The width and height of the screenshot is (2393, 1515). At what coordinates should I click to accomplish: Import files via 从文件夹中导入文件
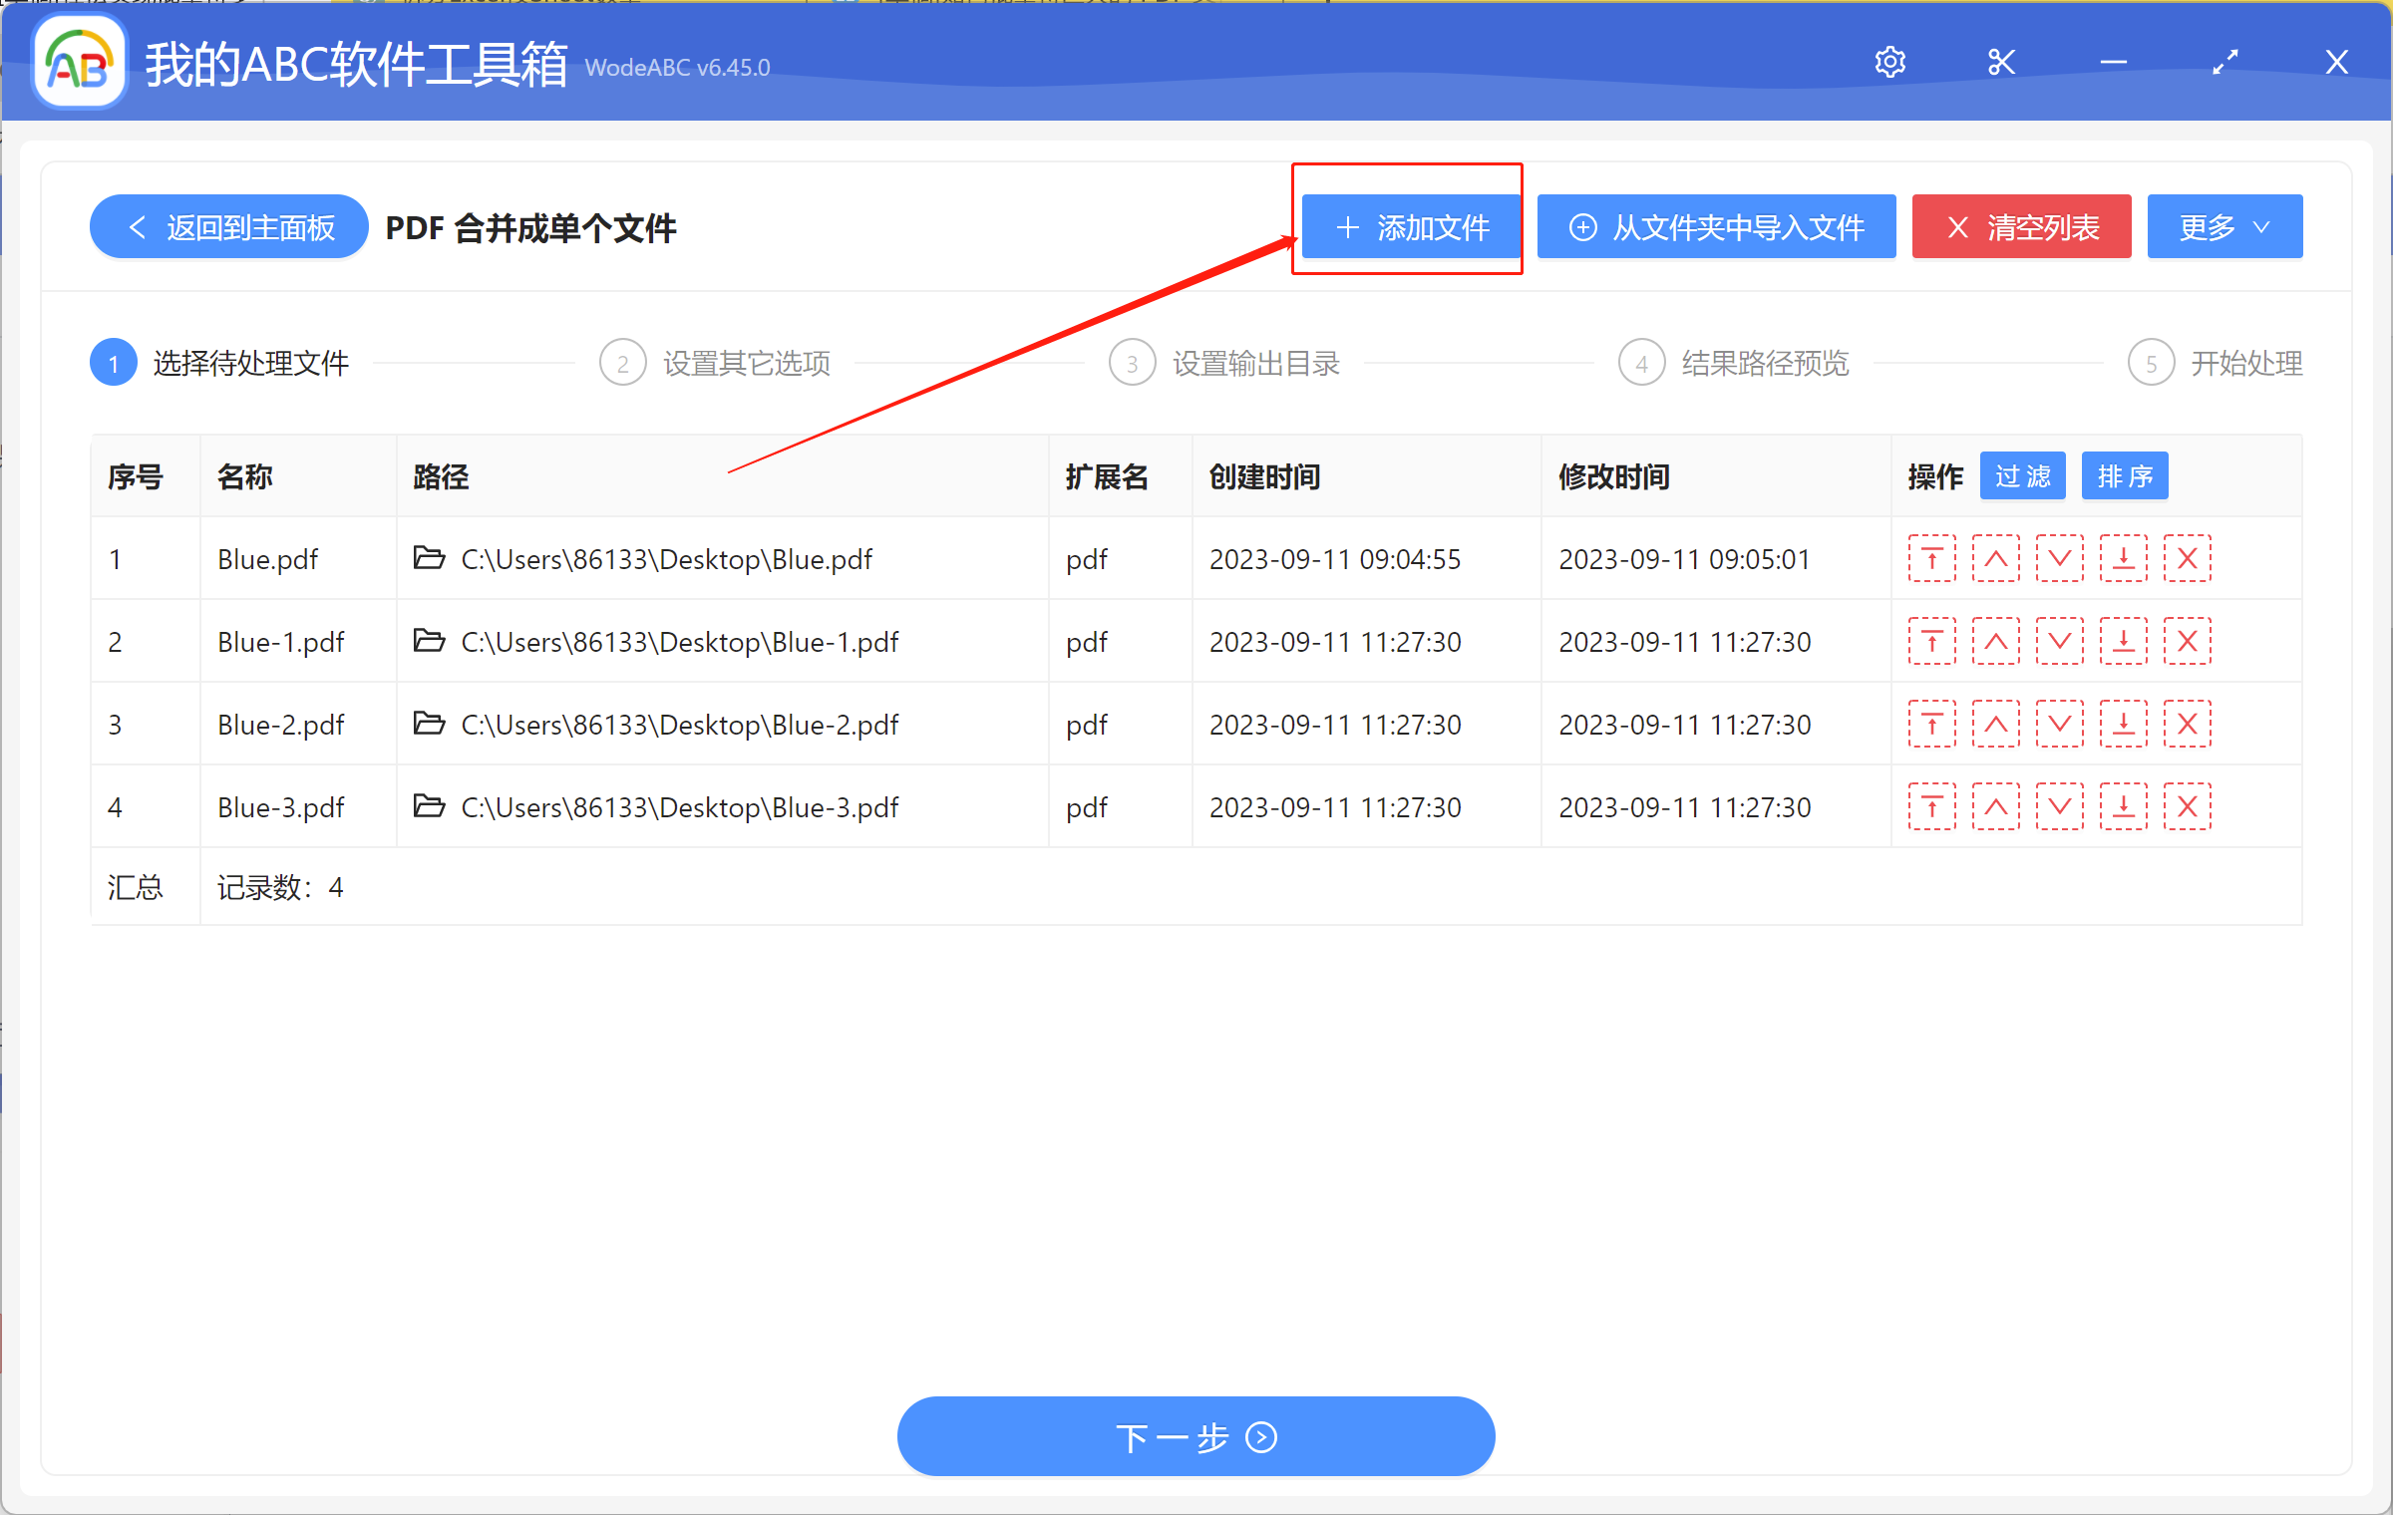[1715, 226]
